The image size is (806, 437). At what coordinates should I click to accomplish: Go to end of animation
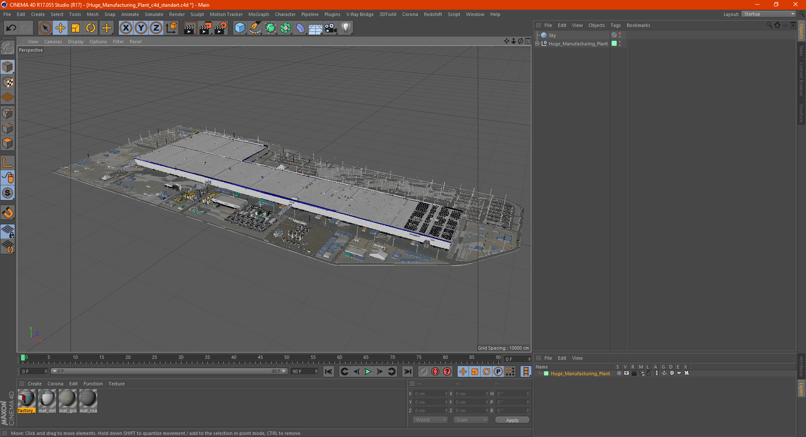407,371
